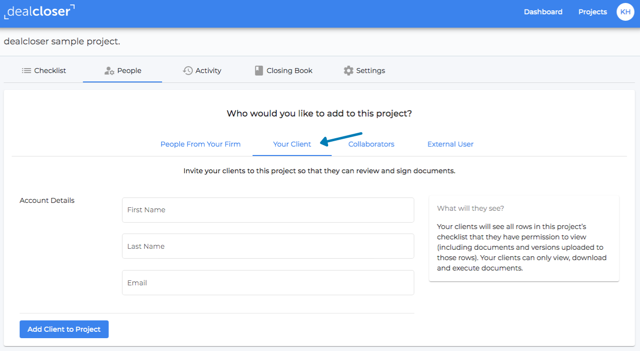The height and width of the screenshot is (351, 640).
Task: Open the KH user avatar menu
Action: pyautogui.click(x=625, y=12)
